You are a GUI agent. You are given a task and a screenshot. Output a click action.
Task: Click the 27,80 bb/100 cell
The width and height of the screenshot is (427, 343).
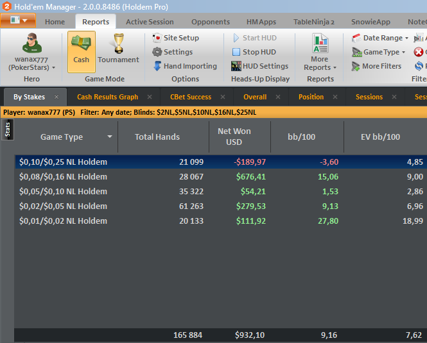[x=328, y=221]
